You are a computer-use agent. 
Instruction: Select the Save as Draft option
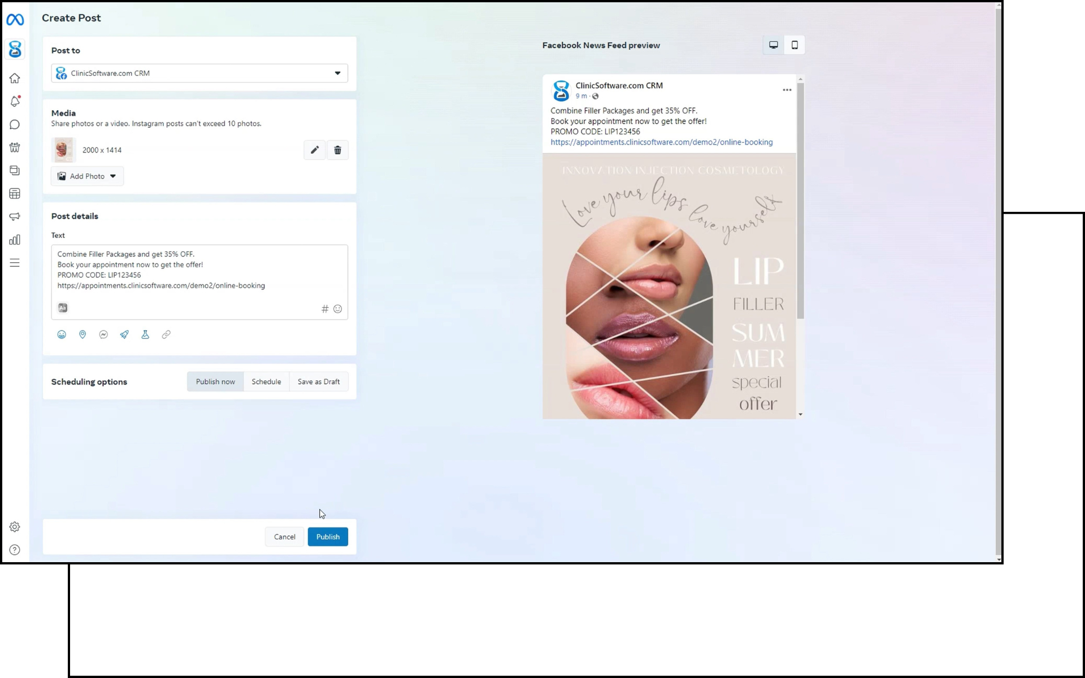(318, 381)
